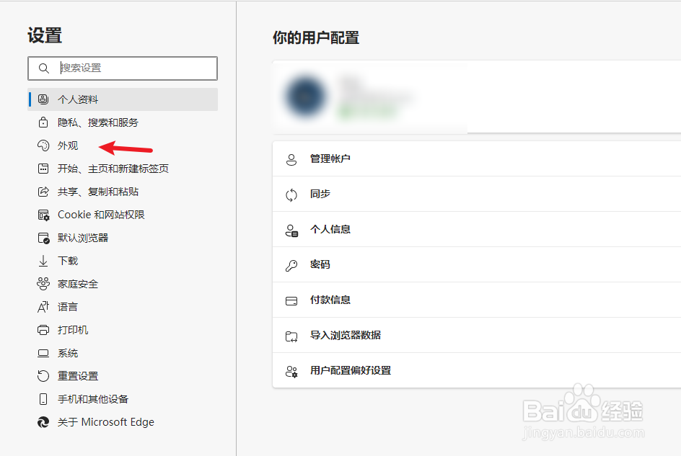This screenshot has height=456, width=681.
Task: Click 导入浏览器数据 option
Action: point(346,335)
